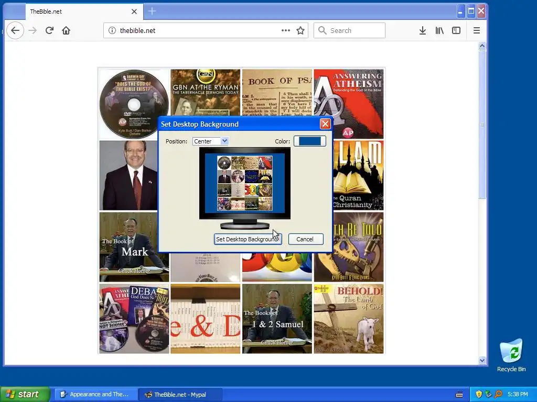Click the magnifier tray icon
The height and width of the screenshot is (402, 537).
(498, 394)
